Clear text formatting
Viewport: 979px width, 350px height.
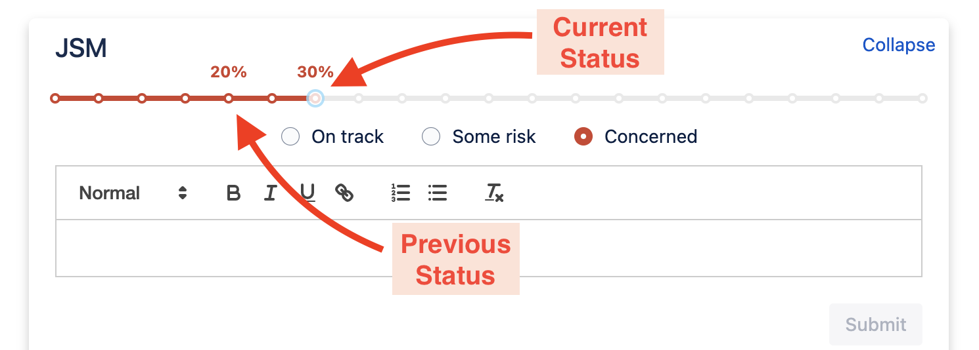(494, 193)
